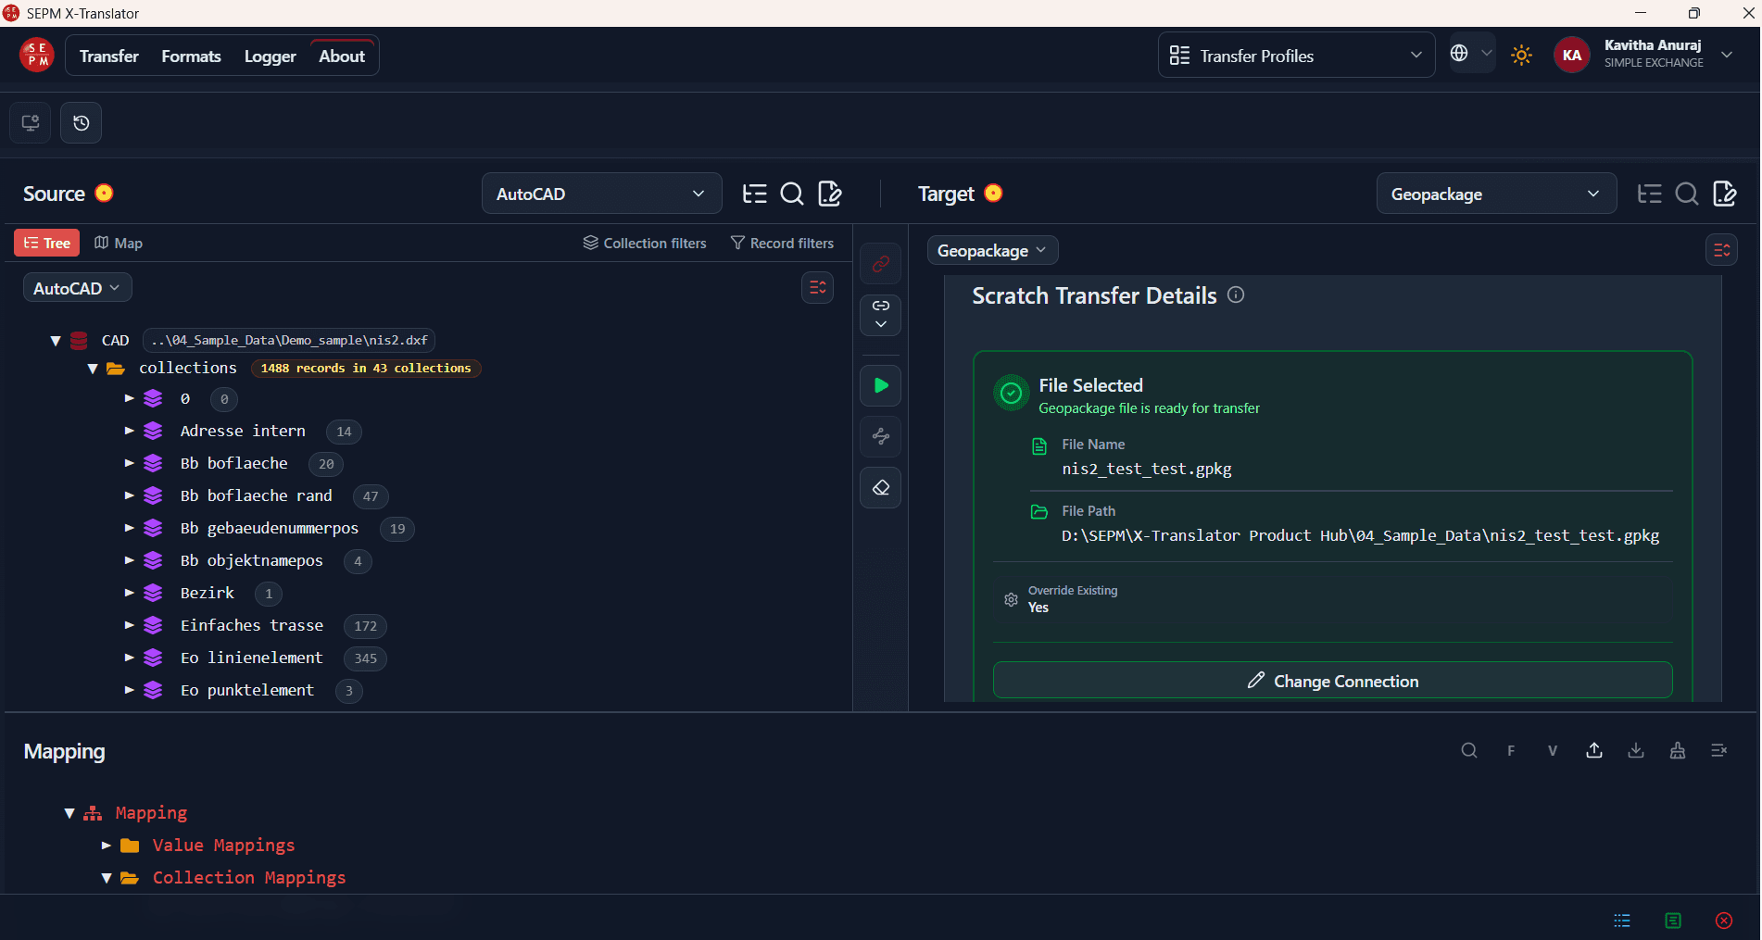Open the About menu

(x=342, y=56)
